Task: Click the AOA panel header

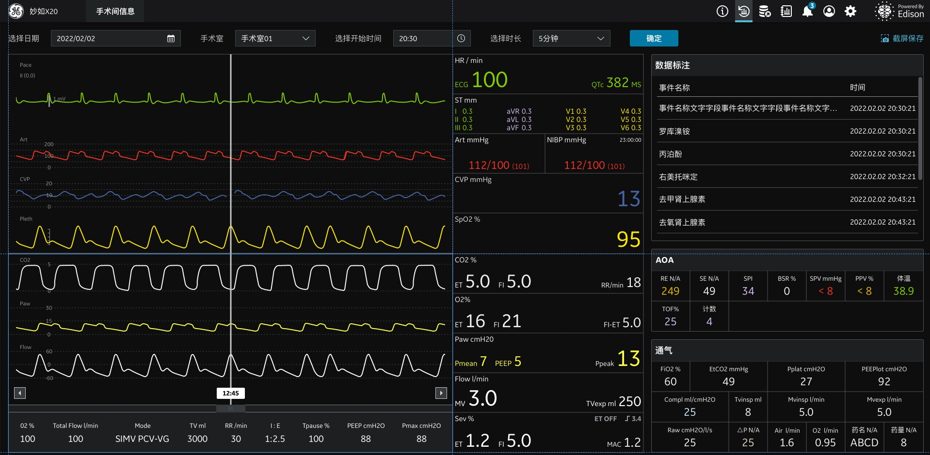Action: click(x=787, y=260)
